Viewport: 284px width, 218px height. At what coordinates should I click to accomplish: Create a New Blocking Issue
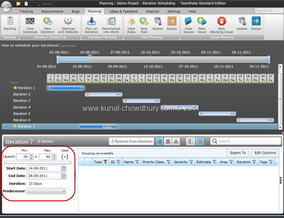[x=222, y=21]
